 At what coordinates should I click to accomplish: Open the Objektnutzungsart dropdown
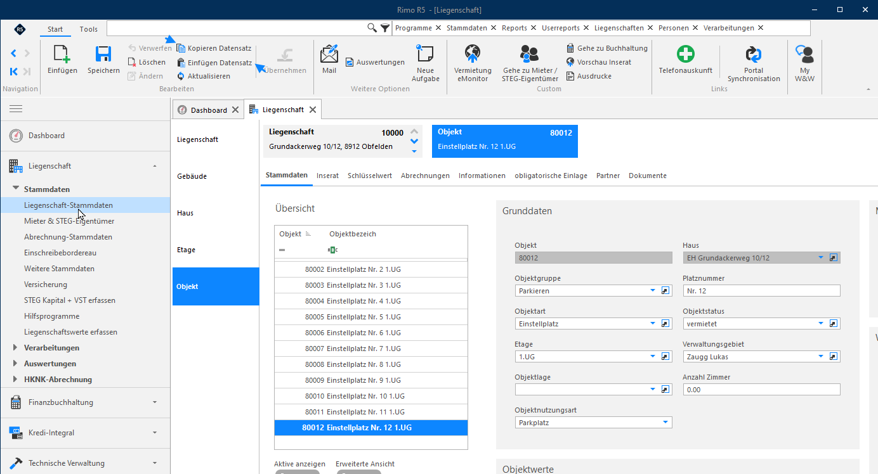tap(665, 422)
